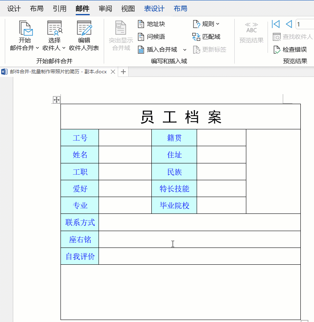
Task: Click the table move handle
Action: pyautogui.click(x=56, y=100)
